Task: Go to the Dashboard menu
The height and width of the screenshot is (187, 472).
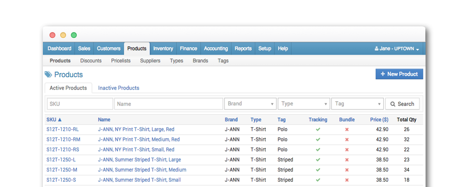Action: 59,48
